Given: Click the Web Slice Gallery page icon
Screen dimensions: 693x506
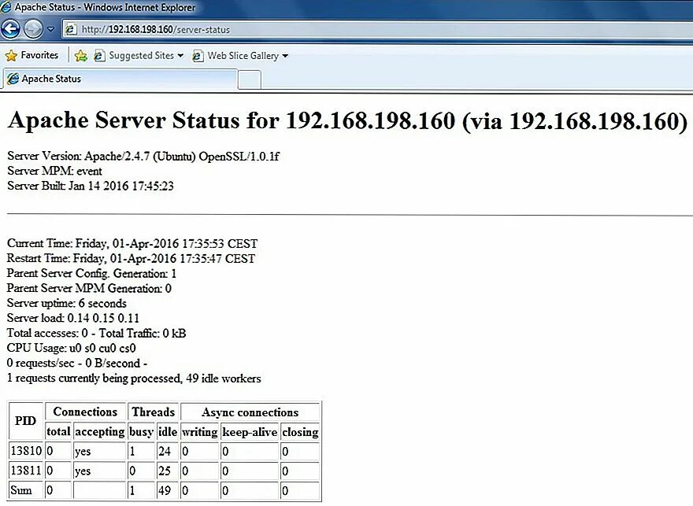Looking at the screenshot, I should [x=198, y=56].
